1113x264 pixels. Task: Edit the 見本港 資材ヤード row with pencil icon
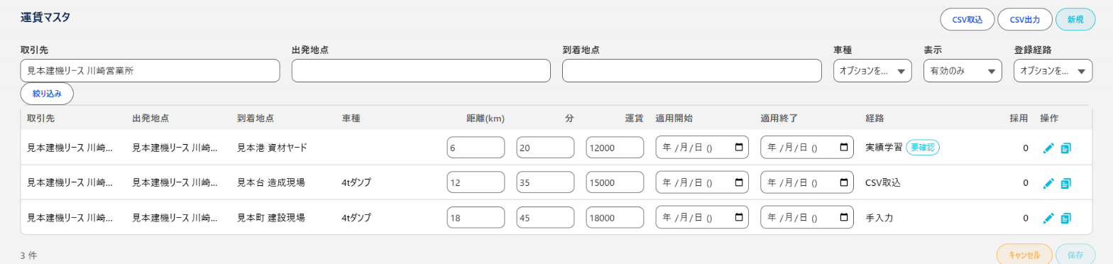coord(1048,148)
